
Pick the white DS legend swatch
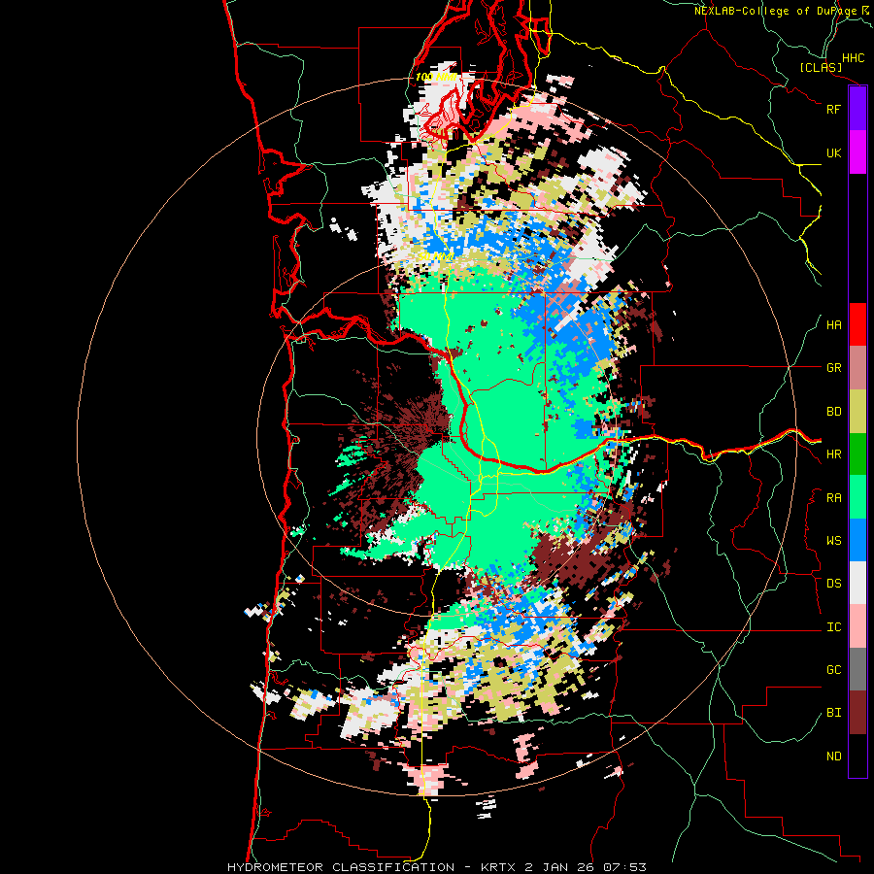coord(857,583)
